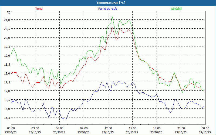Select the 21:00 time axis marker
216x135 pixels.
click(x=181, y=128)
